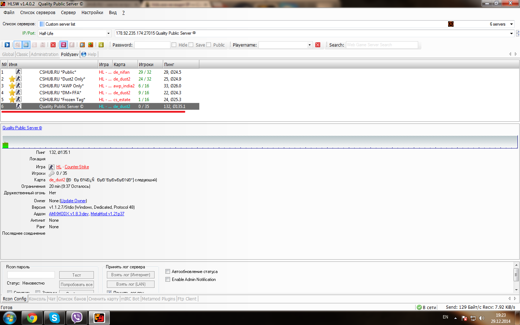The width and height of the screenshot is (520, 325).
Task: Open the AMXMODX v1.8.3-dev link
Action: click(69, 214)
